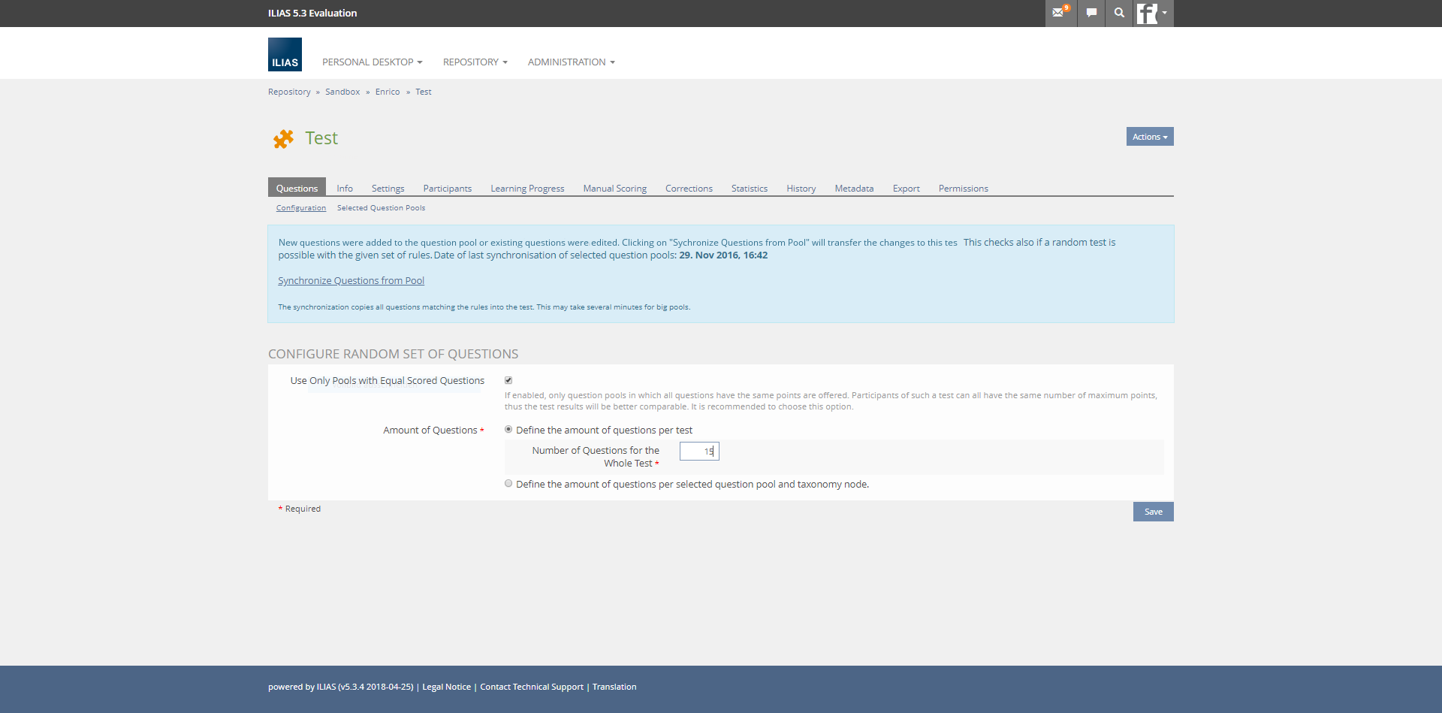Open the user avatar menu
Screen dimensions: 1442x713
click(1153, 13)
